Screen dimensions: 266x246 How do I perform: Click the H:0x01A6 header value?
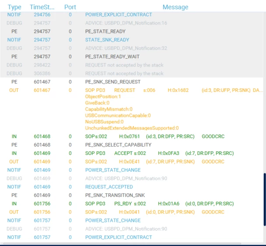[x=168, y=204]
